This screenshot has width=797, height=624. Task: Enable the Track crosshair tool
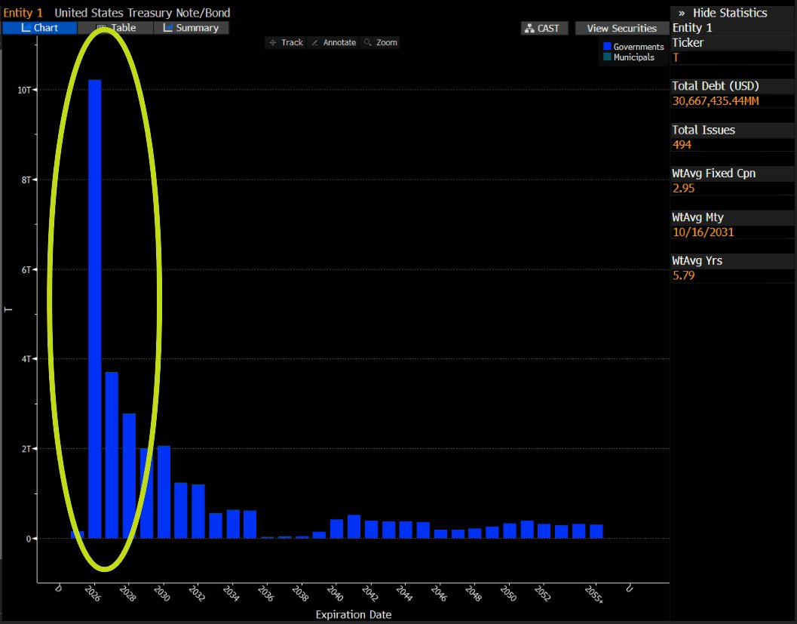(285, 42)
